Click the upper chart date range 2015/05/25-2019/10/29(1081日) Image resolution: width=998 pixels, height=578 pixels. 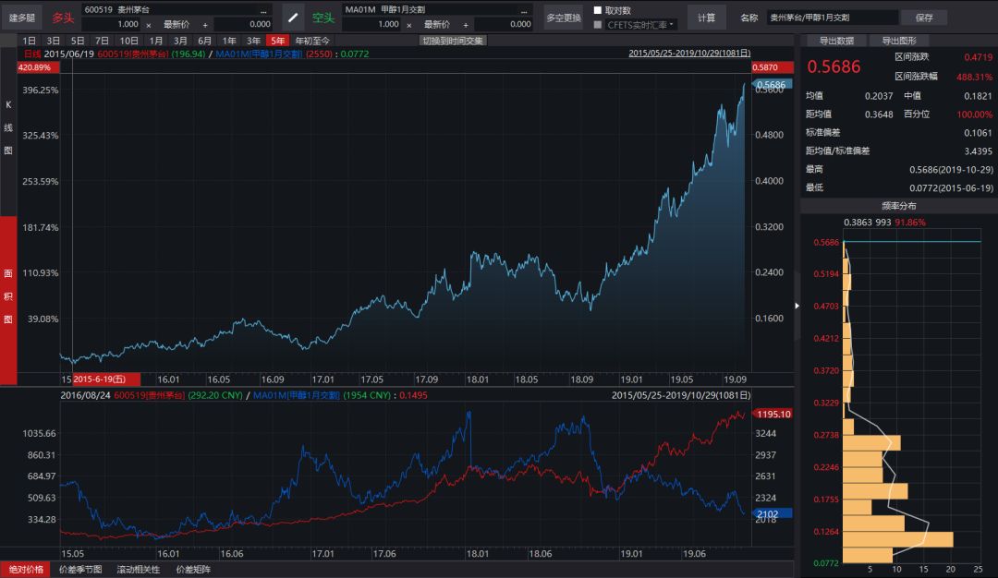[689, 54]
